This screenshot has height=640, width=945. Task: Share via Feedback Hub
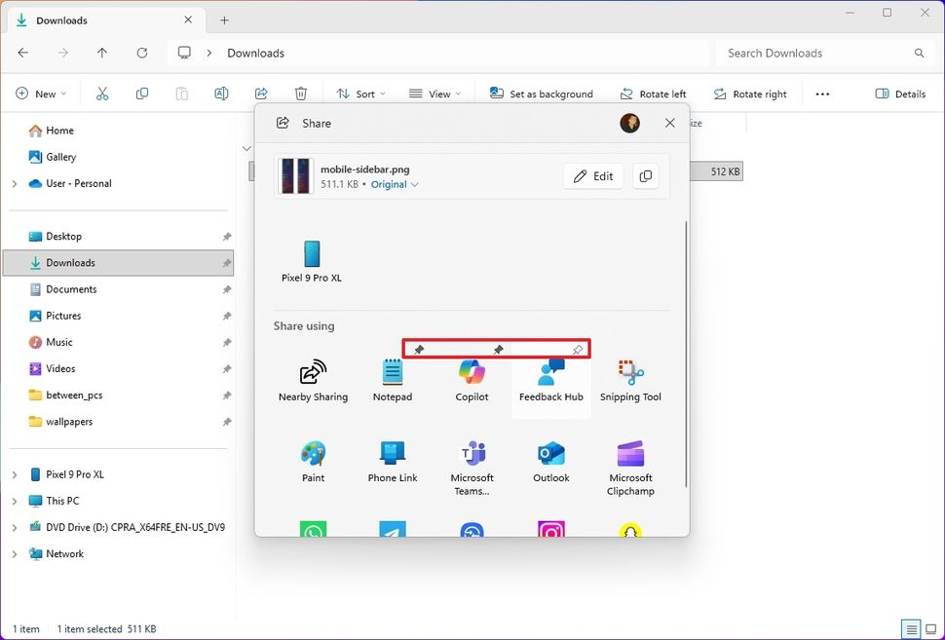550,380
